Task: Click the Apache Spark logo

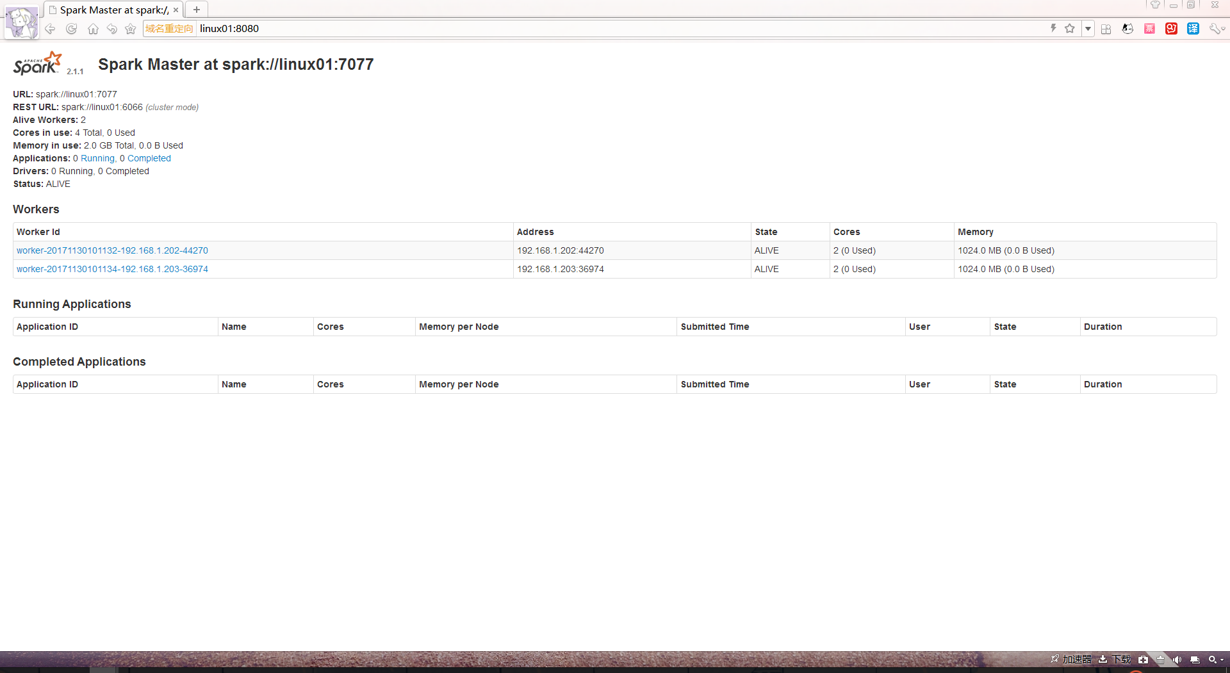Action: click(38, 63)
